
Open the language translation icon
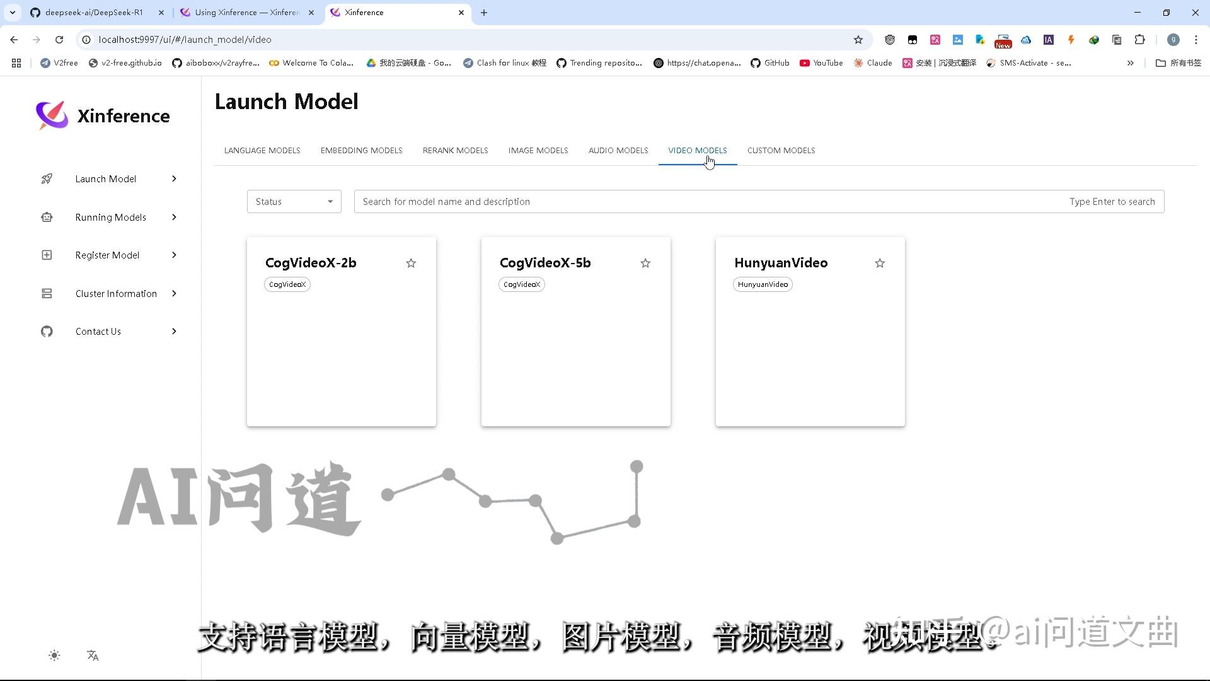pyautogui.click(x=93, y=656)
